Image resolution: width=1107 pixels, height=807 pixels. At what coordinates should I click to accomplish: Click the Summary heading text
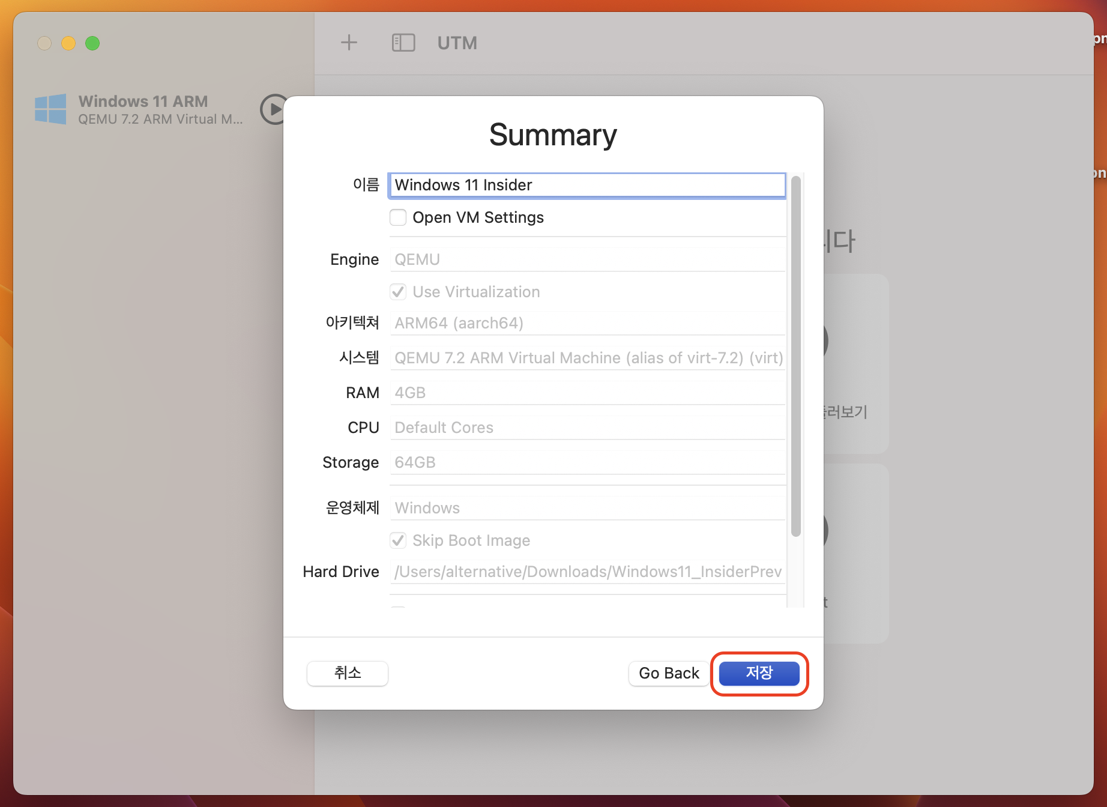point(553,134)
